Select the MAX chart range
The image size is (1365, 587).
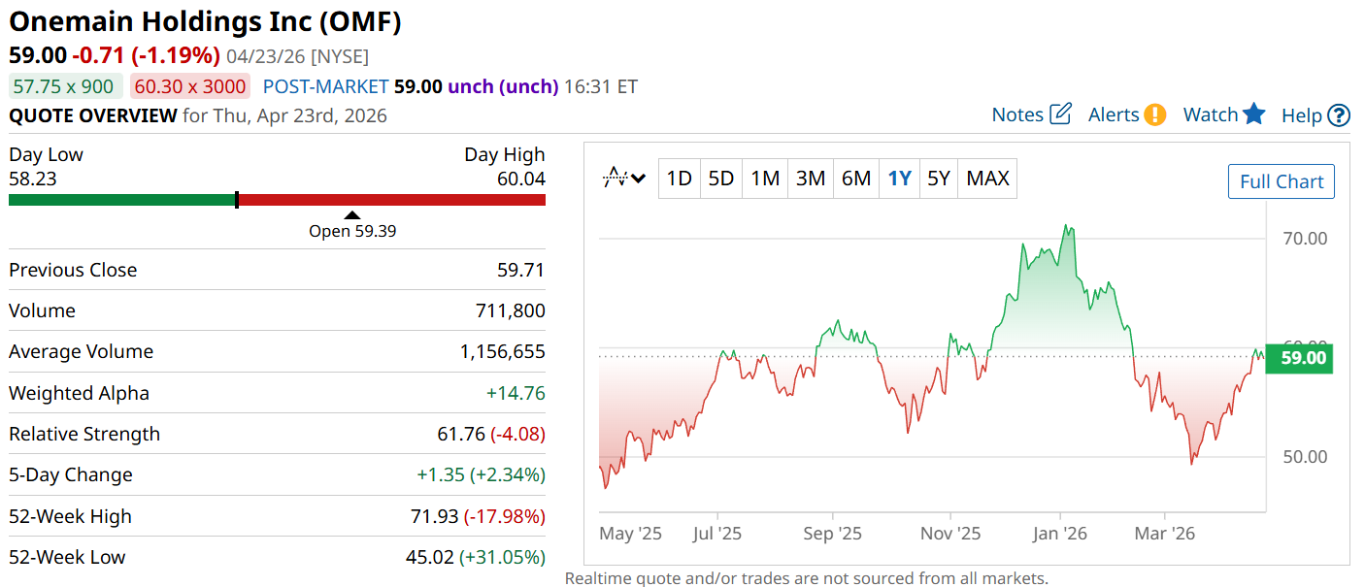(988, 179)
